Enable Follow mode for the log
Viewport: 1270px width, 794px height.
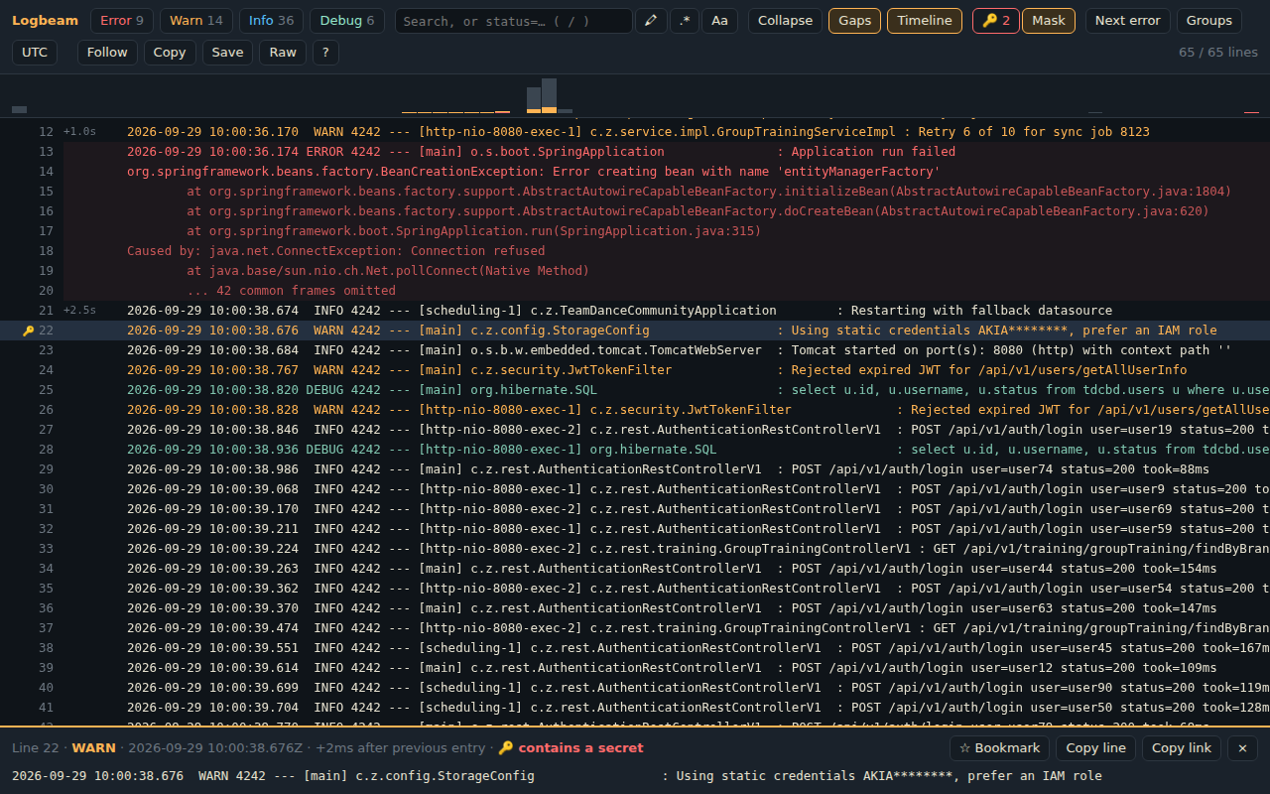[107, 53]
